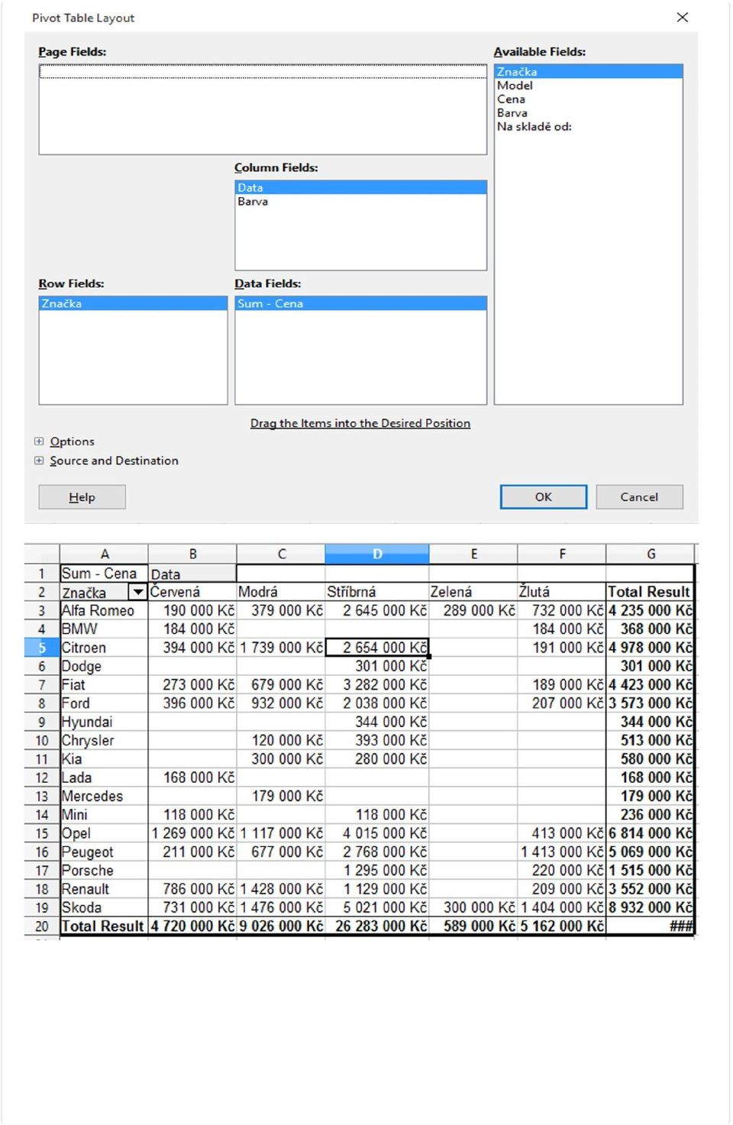Select the Data item in Column Fields
Screen dimensions: 733x1125
360,188
